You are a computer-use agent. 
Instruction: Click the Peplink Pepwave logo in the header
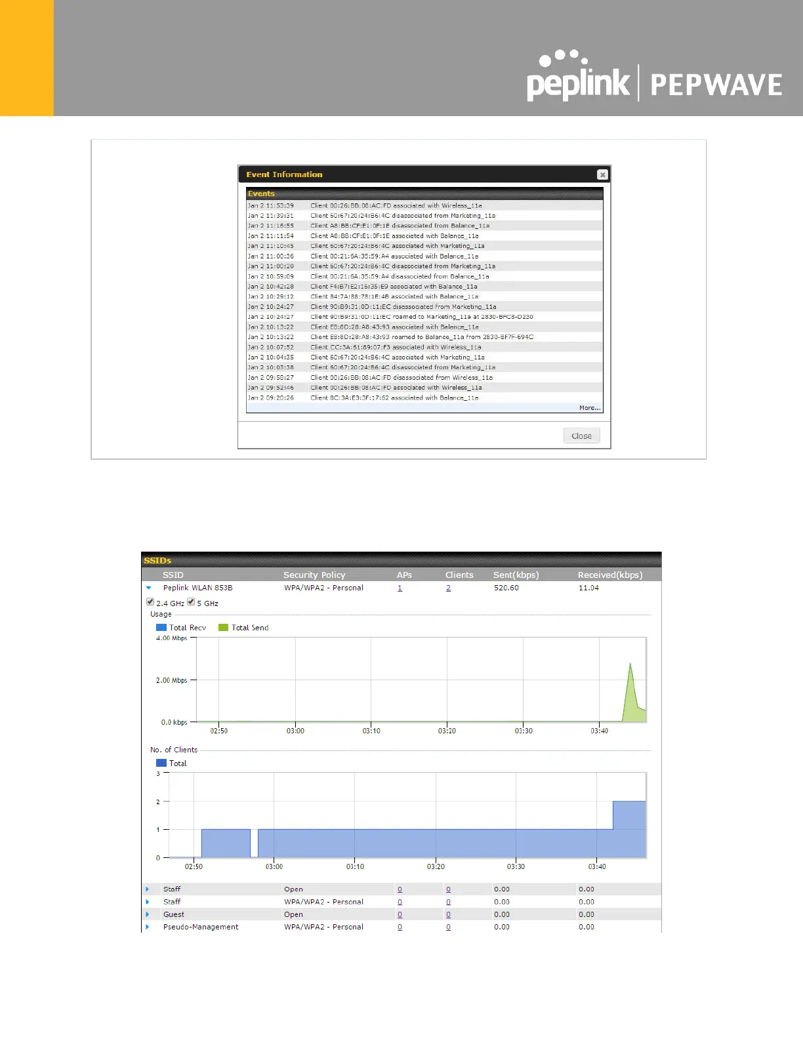(x=654, y=75)
